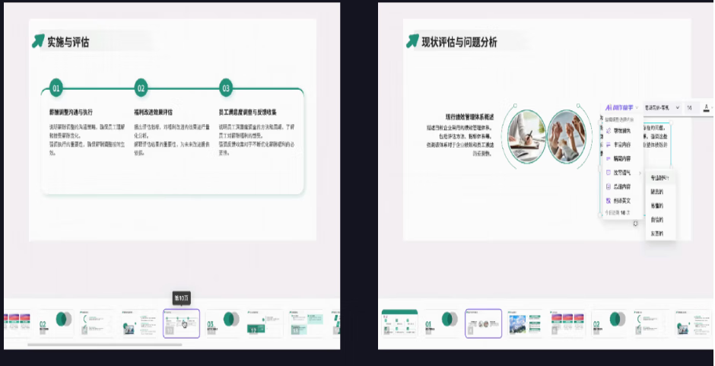Click the magic wand polish icon in the AI menu

pyautogui.click(x=609, y=130)
